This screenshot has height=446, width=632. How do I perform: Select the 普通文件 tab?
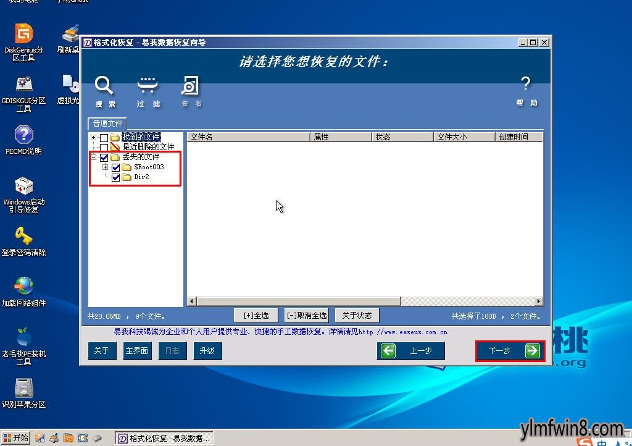coord(107,124)
